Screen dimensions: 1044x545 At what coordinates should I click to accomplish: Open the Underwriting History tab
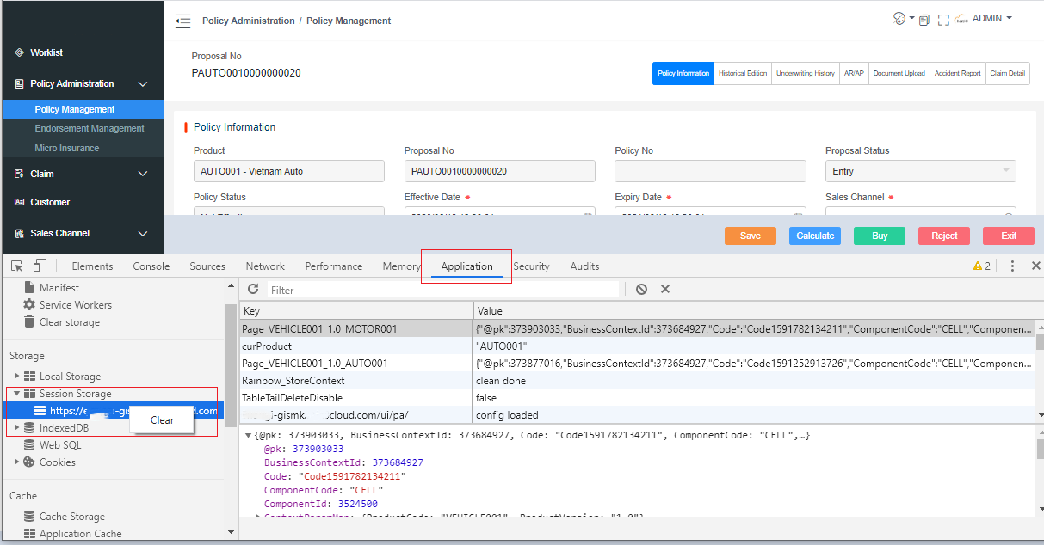(805, 73)
